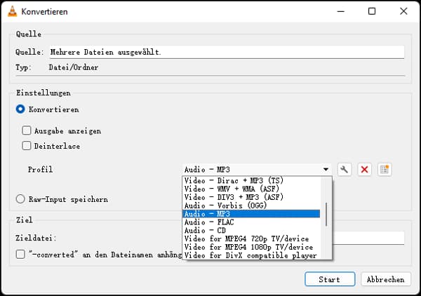
Task: Delete selected profile with red X
Action: coord(364,170)
